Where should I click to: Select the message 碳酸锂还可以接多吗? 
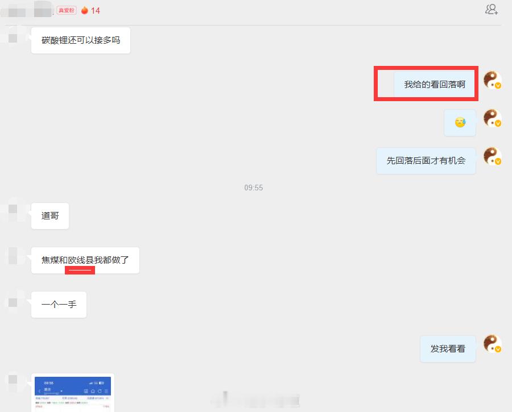tap(81, 40)
